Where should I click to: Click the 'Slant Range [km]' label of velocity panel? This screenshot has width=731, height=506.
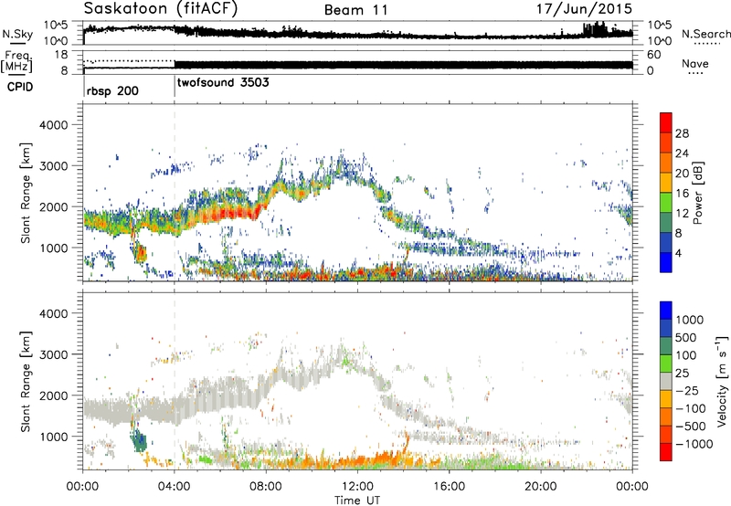tap(26, 381)
